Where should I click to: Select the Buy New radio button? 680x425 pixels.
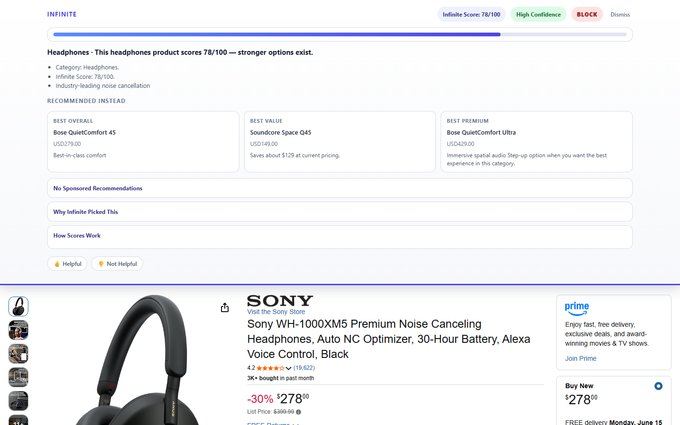[658, 386]
